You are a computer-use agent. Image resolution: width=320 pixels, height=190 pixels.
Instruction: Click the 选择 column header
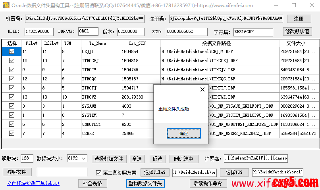pyautogui.click(x=12, y=43)
